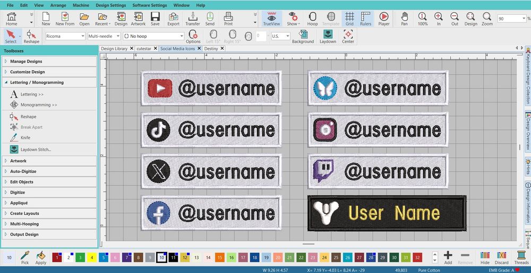Viewport: 531px width, 273px height.
Task: Open the Show dropdown options
Action: (293, 19)
